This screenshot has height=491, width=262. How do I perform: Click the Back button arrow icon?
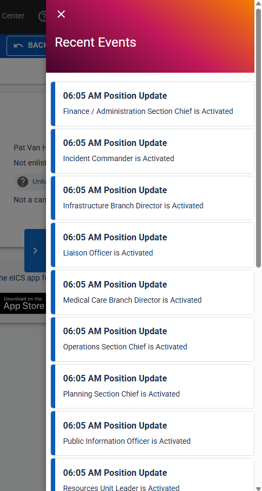pos(18,46)
